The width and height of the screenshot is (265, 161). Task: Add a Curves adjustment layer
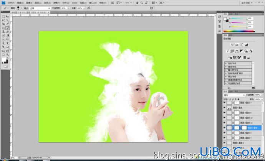(x=242, y=45)
